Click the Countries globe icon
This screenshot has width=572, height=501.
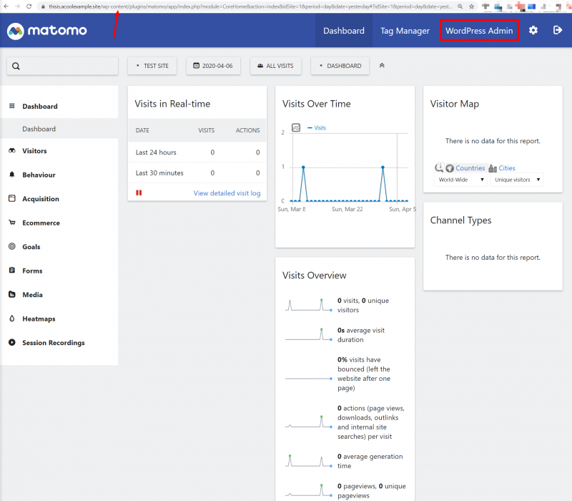tap(450, 168)
